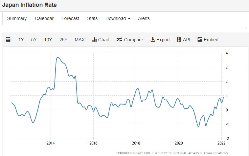Open the Alerts tab
249x156 pixels.
coord(144,18)
